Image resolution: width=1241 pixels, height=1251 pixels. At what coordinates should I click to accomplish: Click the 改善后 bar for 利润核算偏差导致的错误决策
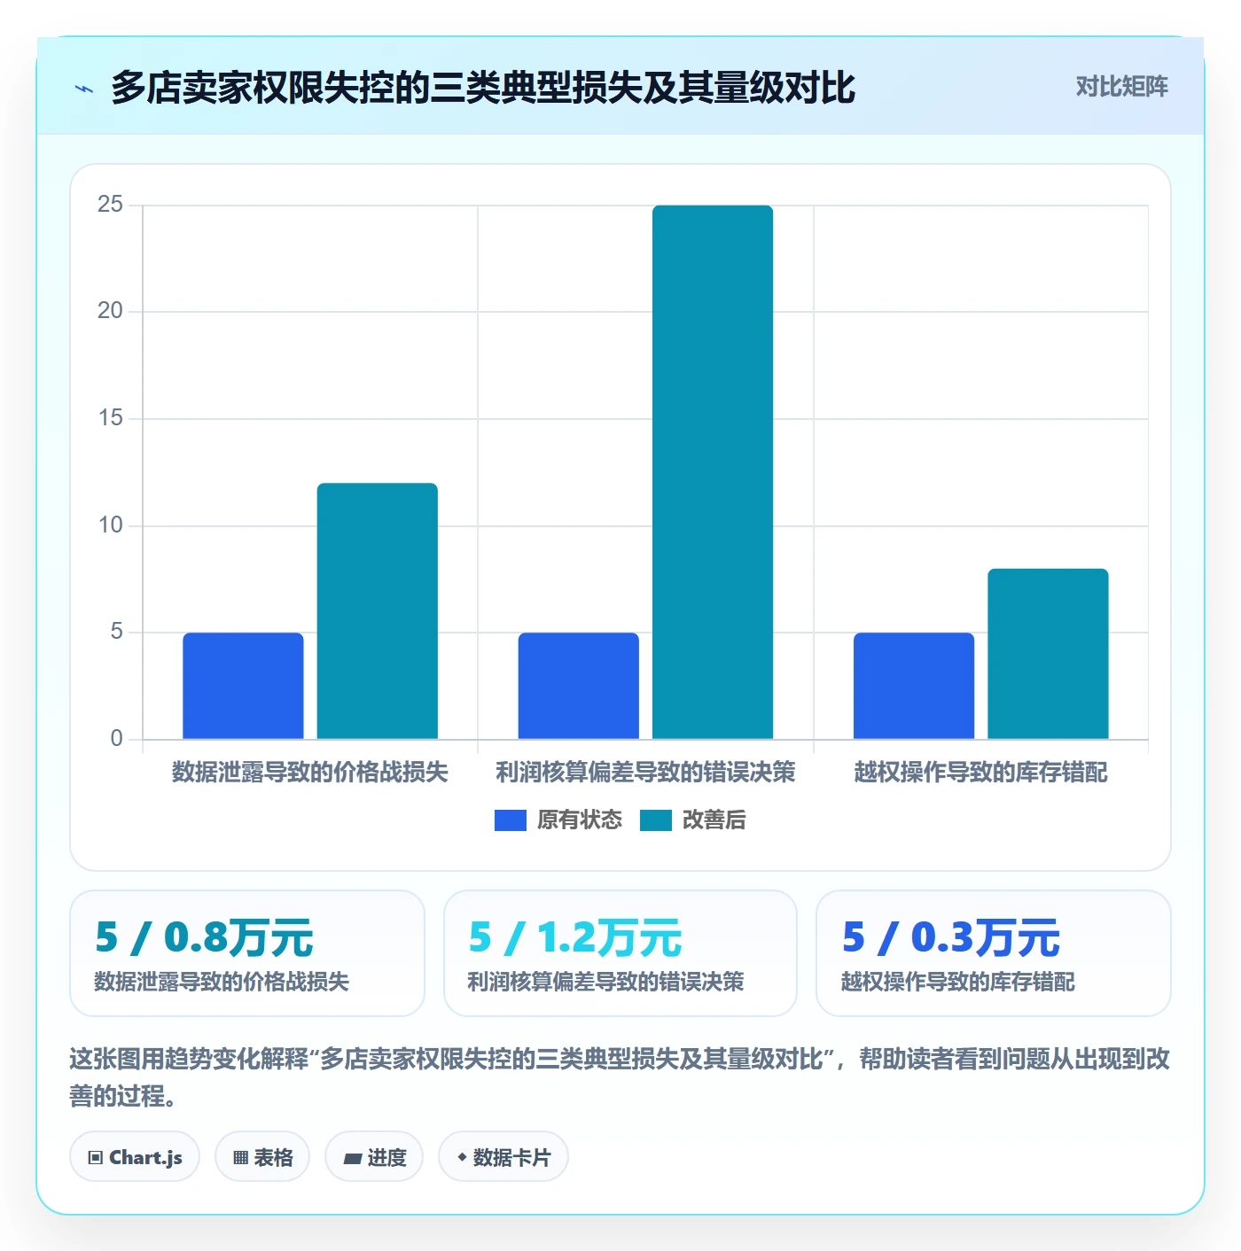click(x=713, y=472)
